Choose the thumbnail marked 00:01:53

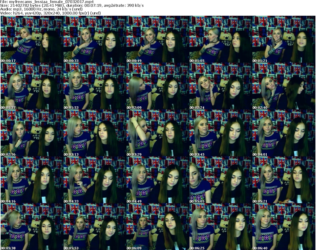tap(95, 86)
